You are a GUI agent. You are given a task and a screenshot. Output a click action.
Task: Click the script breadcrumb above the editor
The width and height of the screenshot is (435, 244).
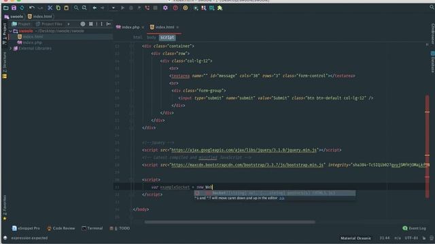[167, 37]
